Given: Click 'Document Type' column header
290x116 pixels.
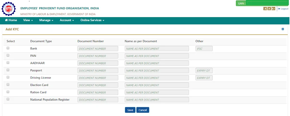Looking at the screenshot, I should pos(41,41).
